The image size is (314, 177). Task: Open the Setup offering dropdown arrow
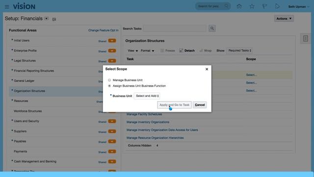pyautogui.click(x=47, y=19)
